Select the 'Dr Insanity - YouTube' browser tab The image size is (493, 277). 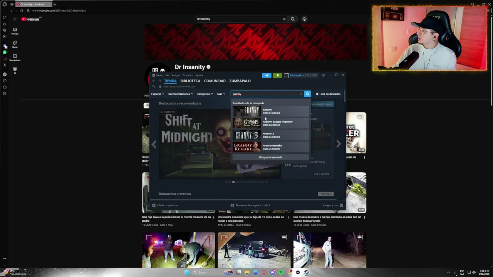tap(34, 4)
